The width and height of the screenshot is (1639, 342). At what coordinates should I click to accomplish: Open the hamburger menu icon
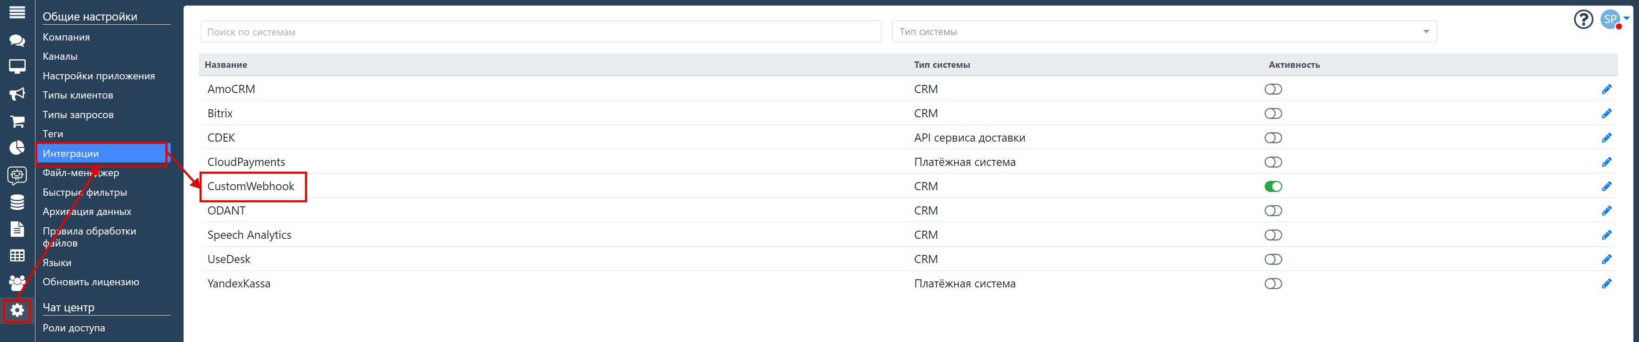click(17, 12)
